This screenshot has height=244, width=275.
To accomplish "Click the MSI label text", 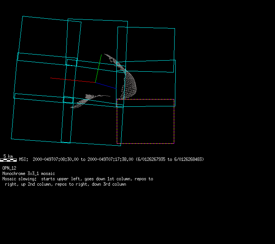I will pyautogui.click(x=23, y=159).
